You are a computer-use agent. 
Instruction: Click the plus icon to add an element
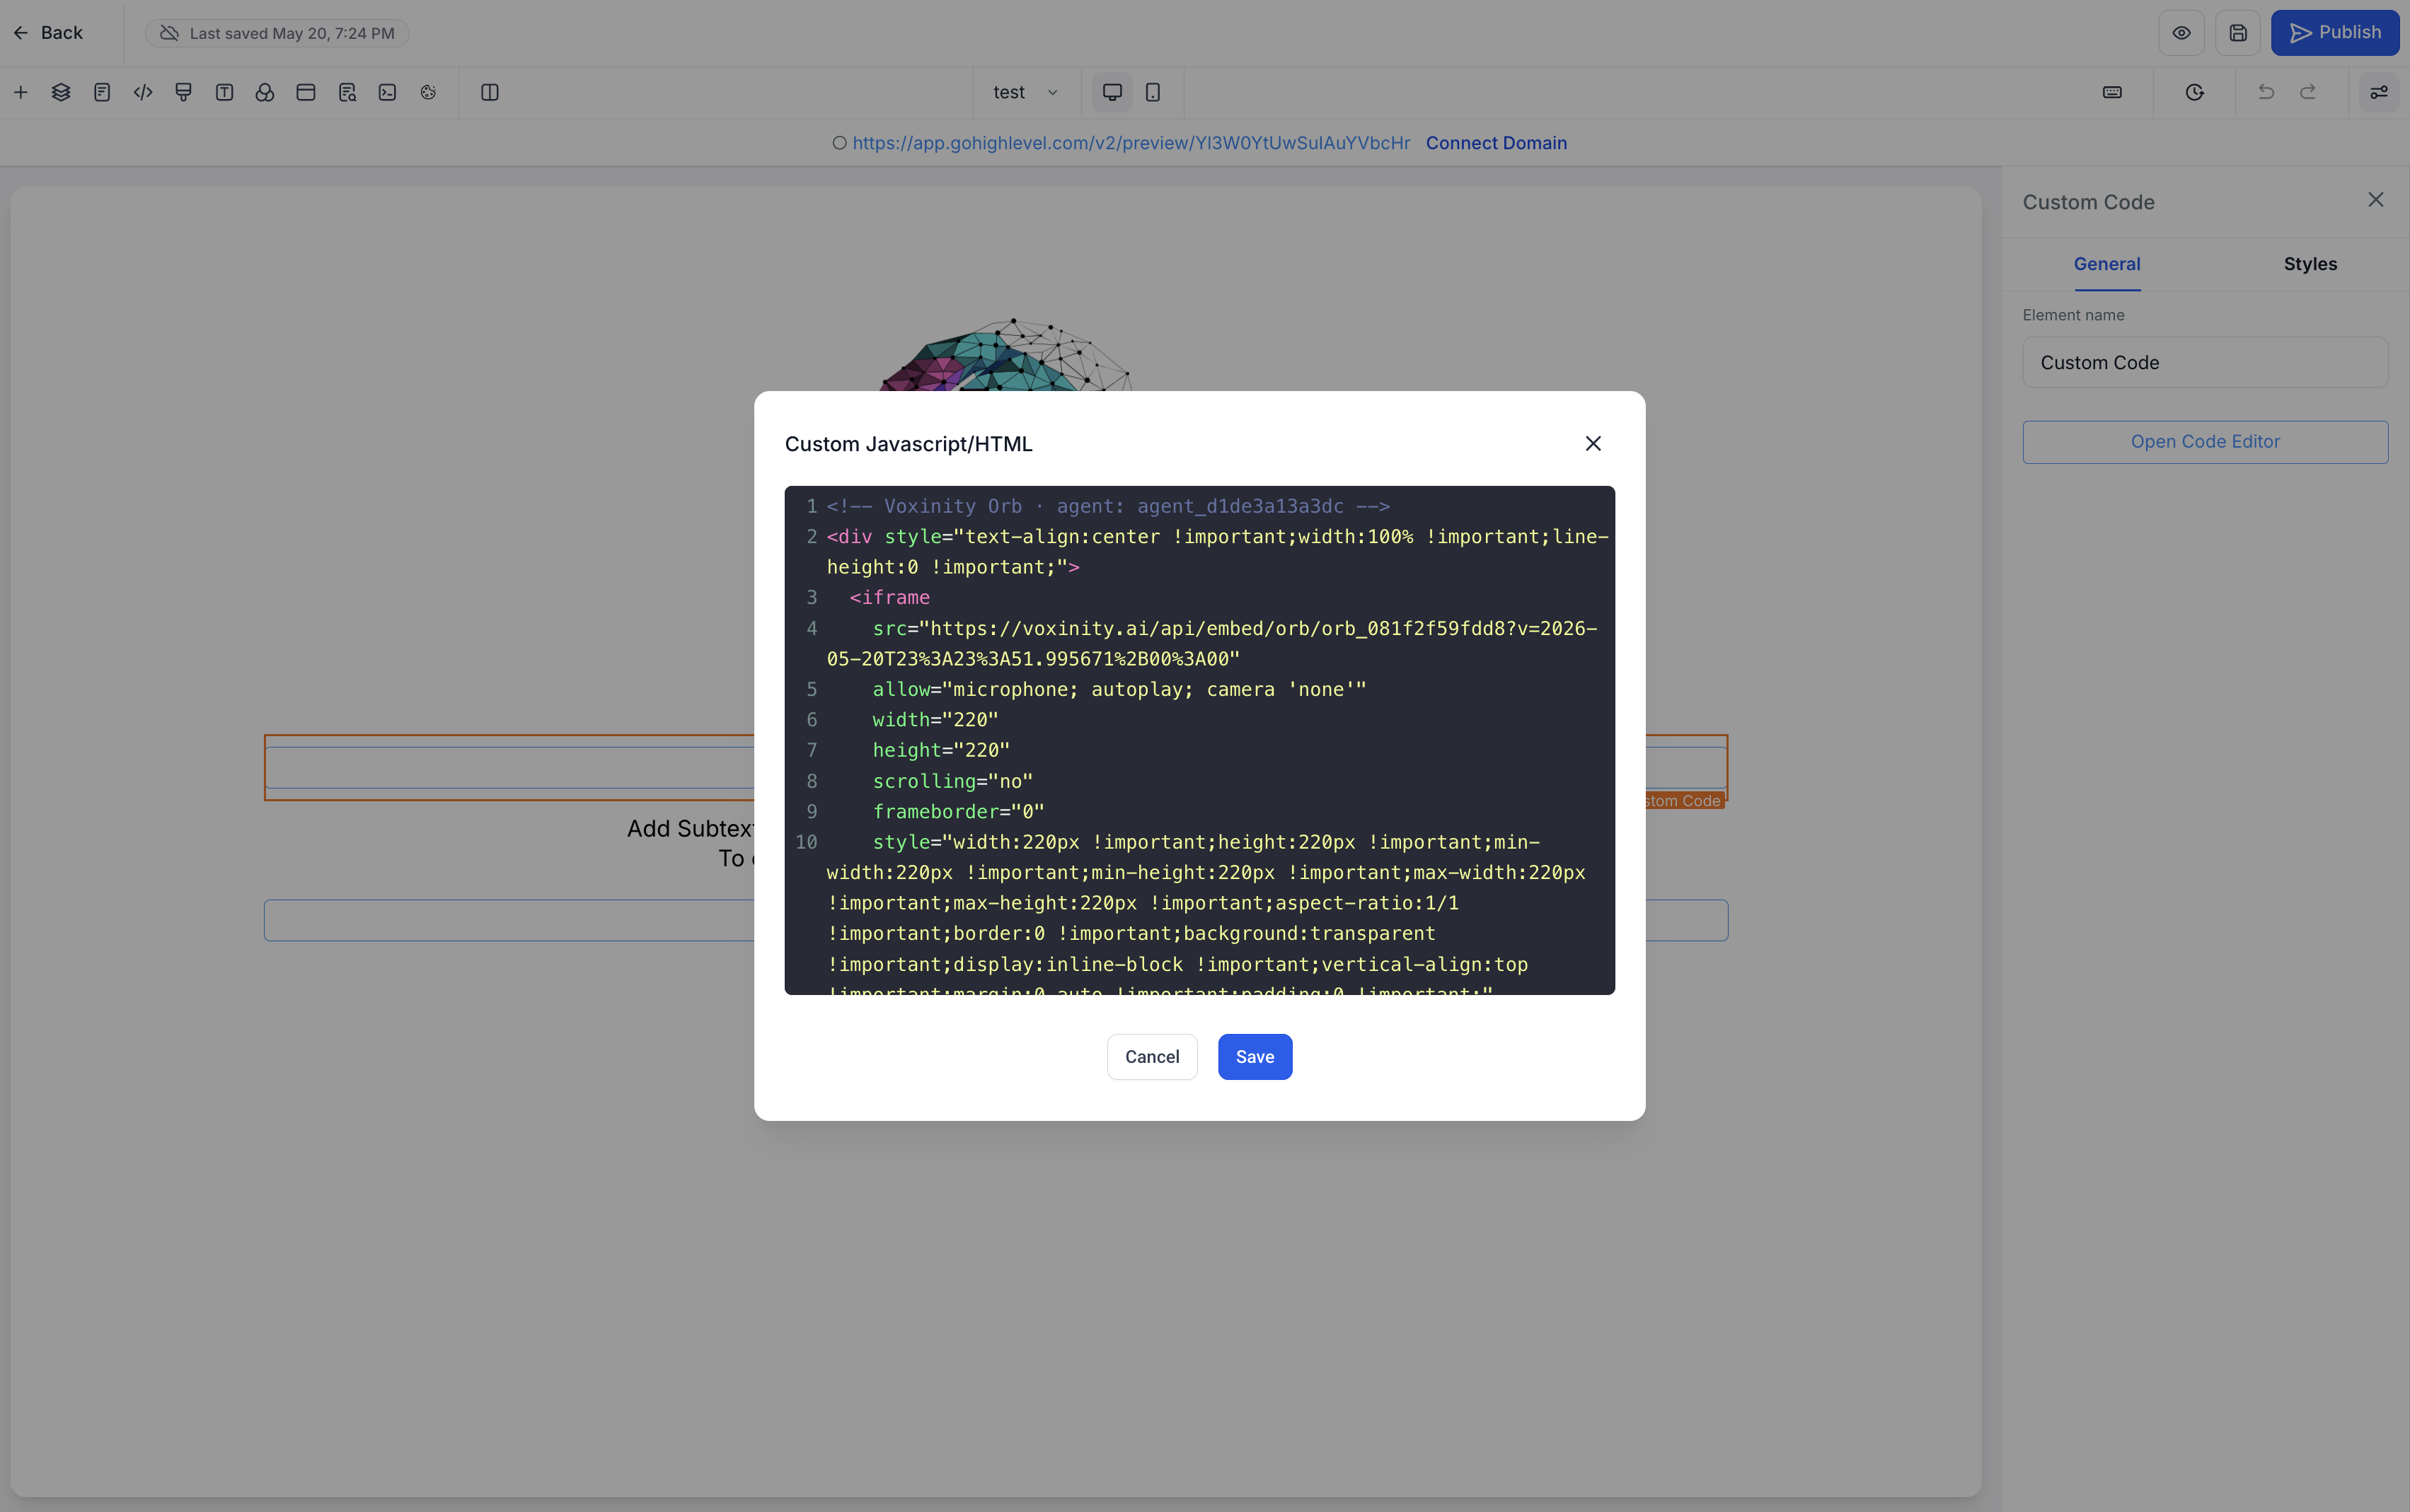pos(20,92)
